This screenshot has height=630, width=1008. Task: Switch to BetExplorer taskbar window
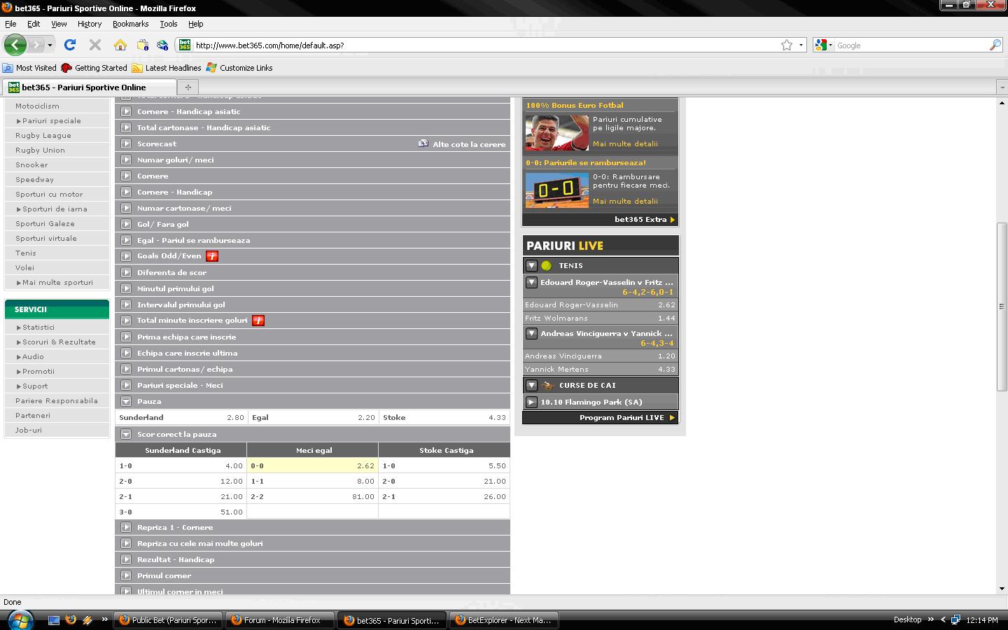coord(503,620)
